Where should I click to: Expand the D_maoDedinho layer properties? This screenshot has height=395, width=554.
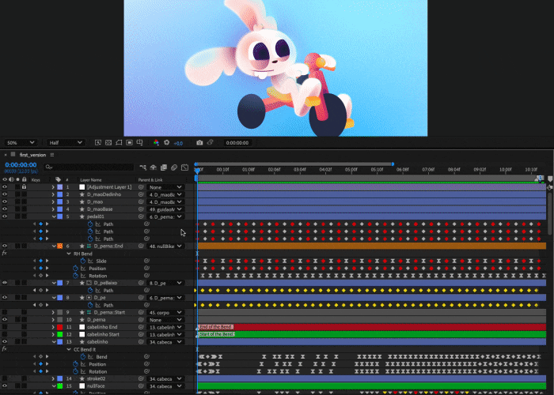pos(53,194)
